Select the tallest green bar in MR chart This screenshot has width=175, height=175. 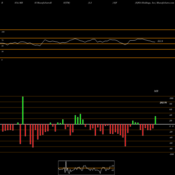(23, 110)
